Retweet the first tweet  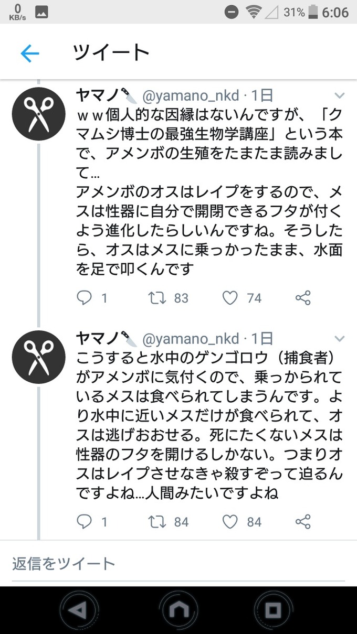pyautogui.click(x=155, y=298)
